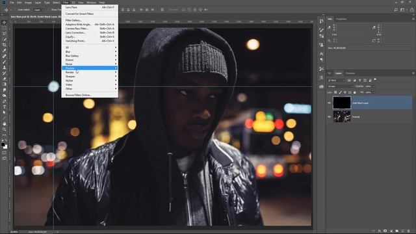
Task: Select the Move tool in the toolbar
Action: point(5,22)
